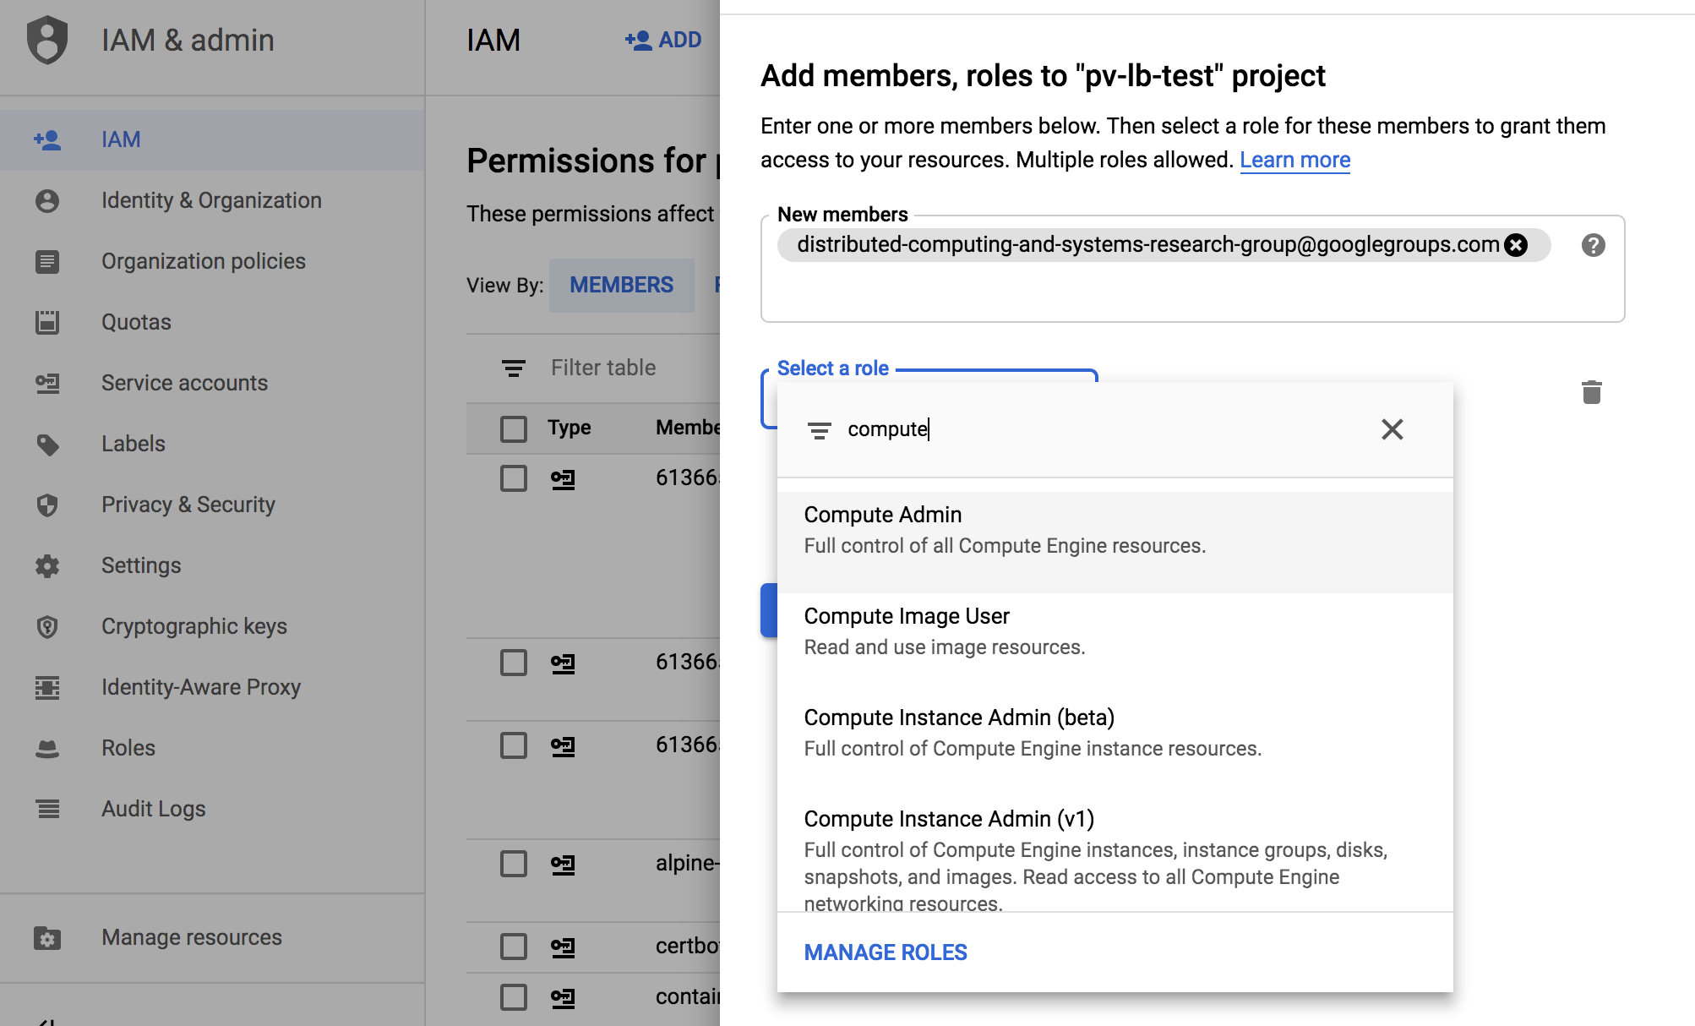
Task: Clear the role search with X
Action: coord(1392,429)
